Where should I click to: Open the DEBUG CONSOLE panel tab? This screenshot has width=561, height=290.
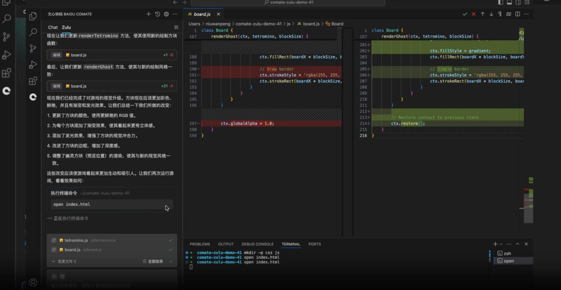coord(257,244)
